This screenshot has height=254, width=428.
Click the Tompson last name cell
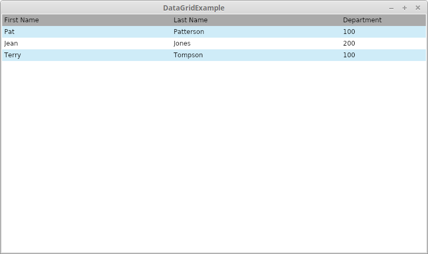pyautogui.click(x=188, y=55)
